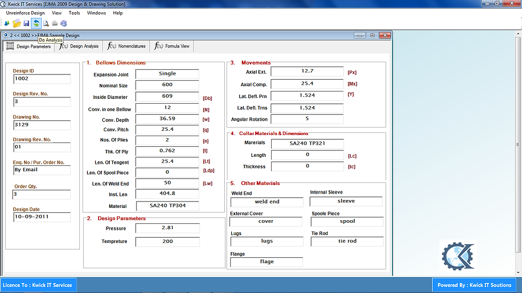Screen dimensions: 522x293
Task: Open the View menu
Action: click(56, 13)
